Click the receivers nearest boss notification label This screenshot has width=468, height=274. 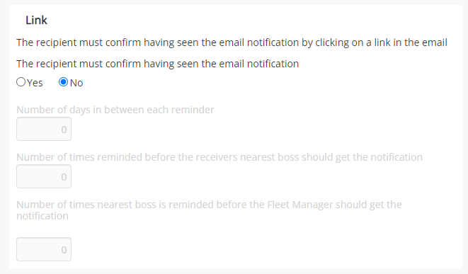[219, 157]
